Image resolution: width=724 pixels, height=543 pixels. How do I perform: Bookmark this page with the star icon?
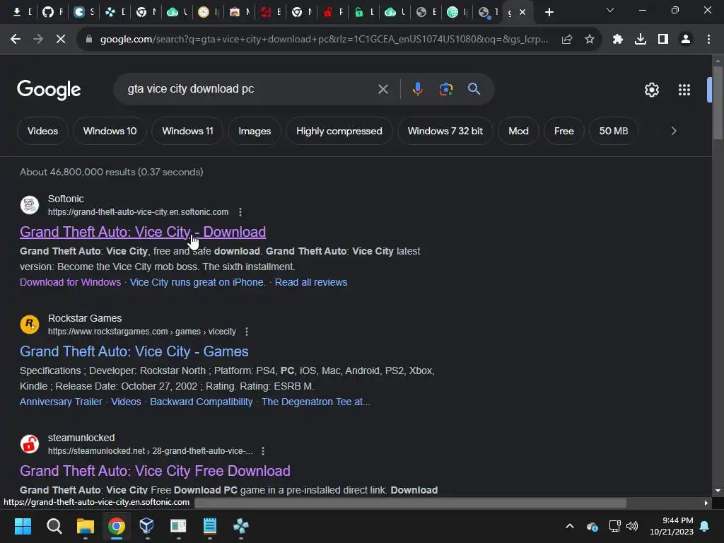pyautogui.click(x=590, y=40)
